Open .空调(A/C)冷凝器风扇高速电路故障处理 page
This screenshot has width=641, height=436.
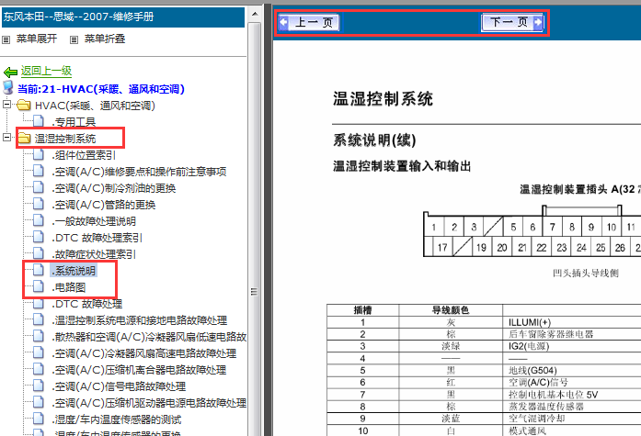[x=143, y=353]
